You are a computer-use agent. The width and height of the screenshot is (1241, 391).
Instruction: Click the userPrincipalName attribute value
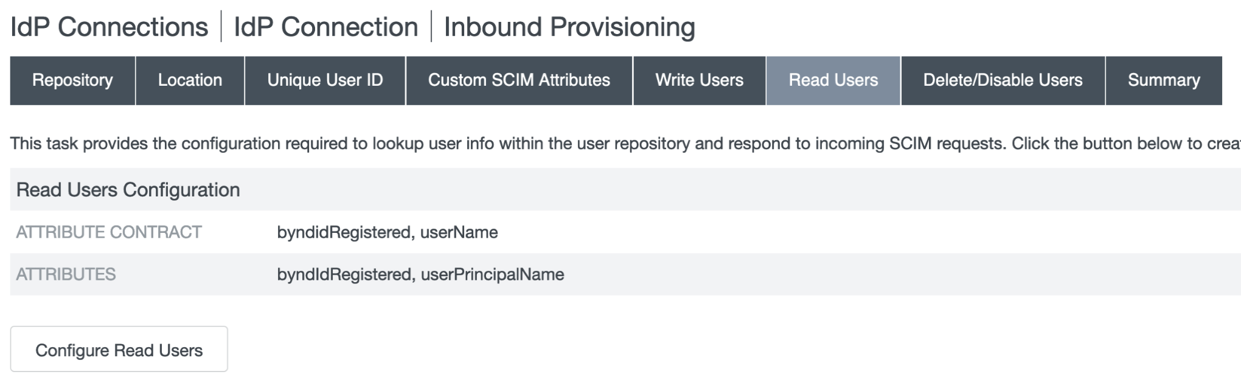[492, 274]
